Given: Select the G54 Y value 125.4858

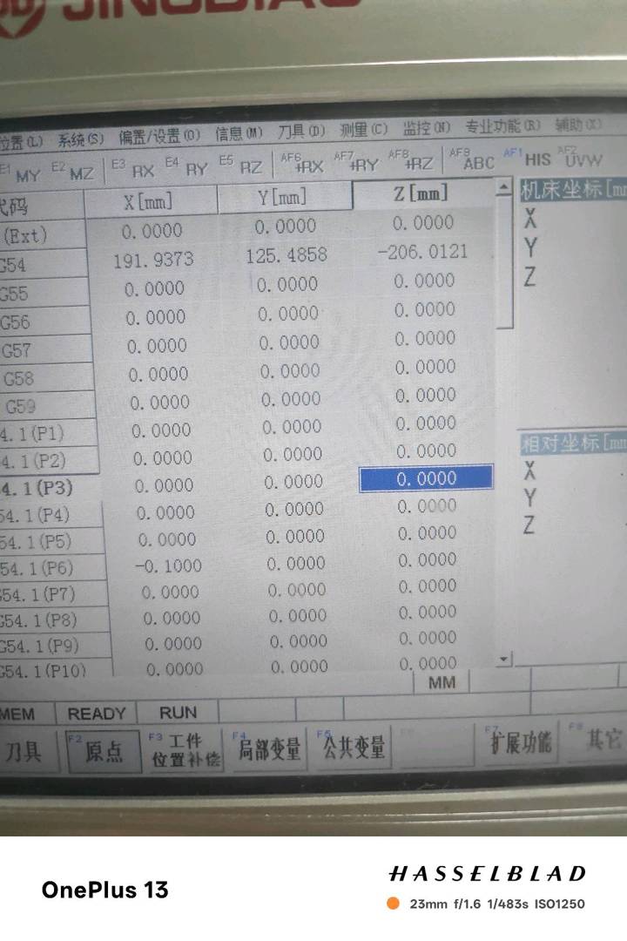Looking at the screenshot, I should [287, 255].
